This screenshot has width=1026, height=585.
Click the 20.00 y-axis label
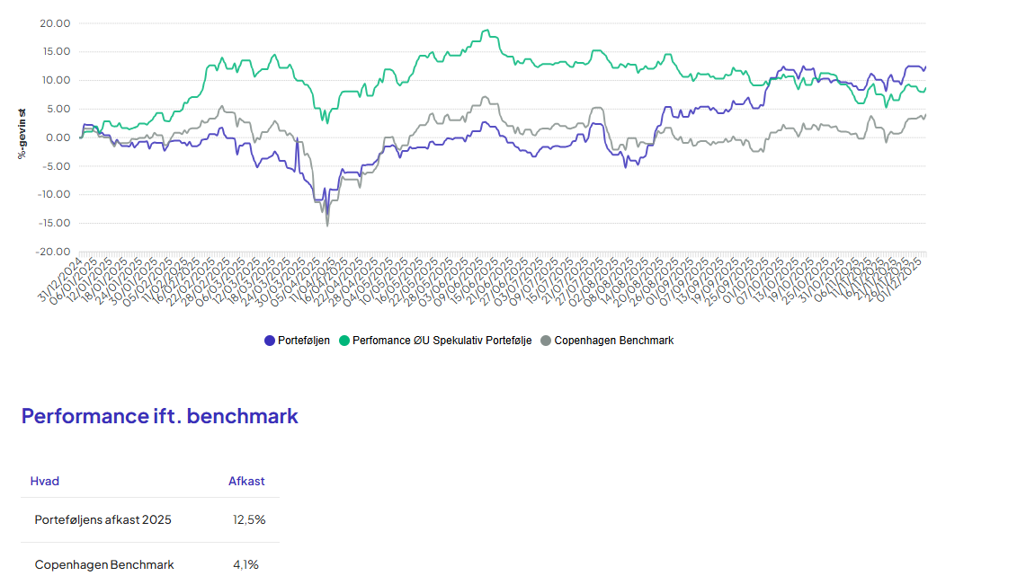point(56,23)
